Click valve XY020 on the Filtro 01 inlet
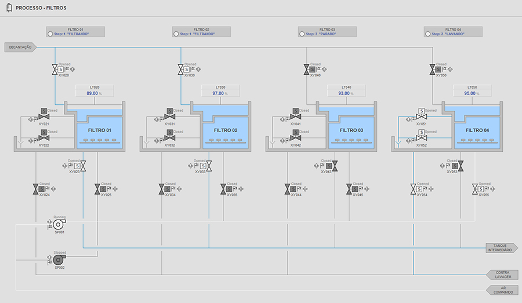The height and width of the screenshot is (303, 522). tap(55, 70)
